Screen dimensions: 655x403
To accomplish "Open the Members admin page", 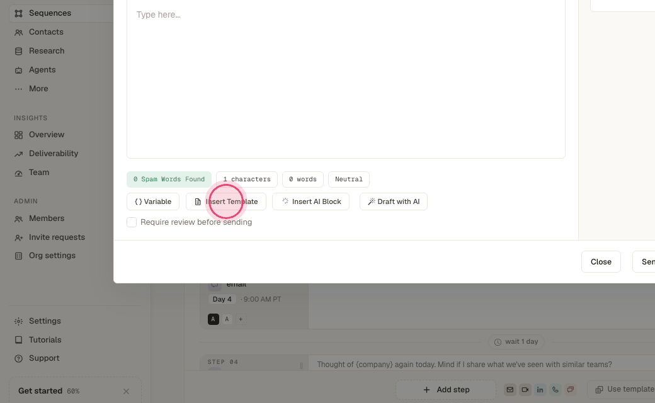I will [47, 219].
